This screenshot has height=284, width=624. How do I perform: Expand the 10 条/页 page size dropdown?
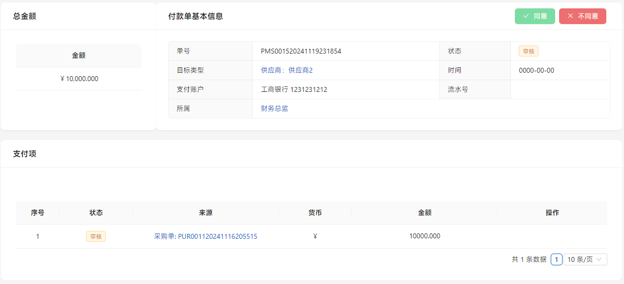585,259
